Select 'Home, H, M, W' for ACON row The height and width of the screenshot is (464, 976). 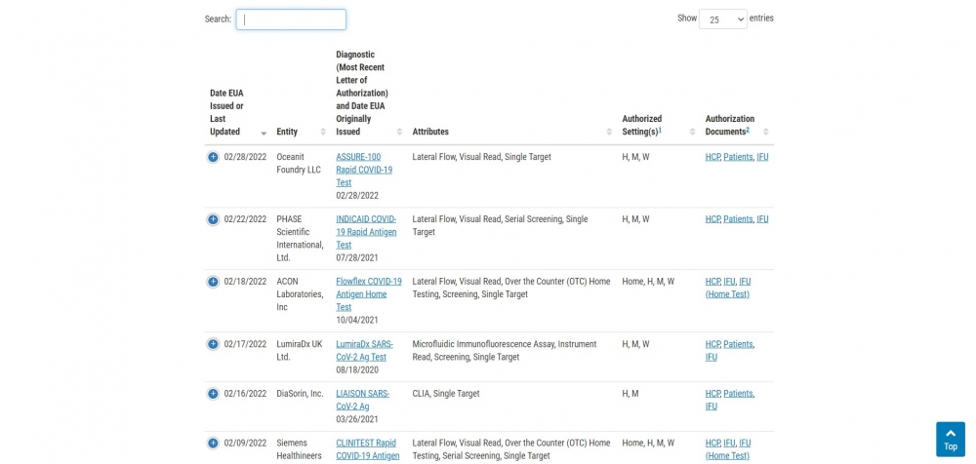[648, 282]
